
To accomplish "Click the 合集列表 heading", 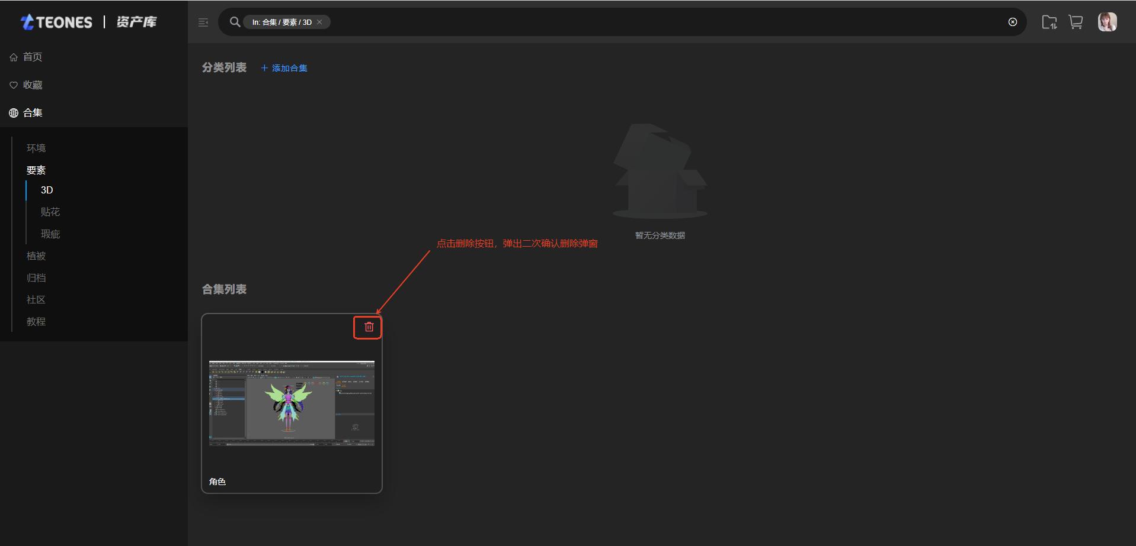I will point(224,289).
